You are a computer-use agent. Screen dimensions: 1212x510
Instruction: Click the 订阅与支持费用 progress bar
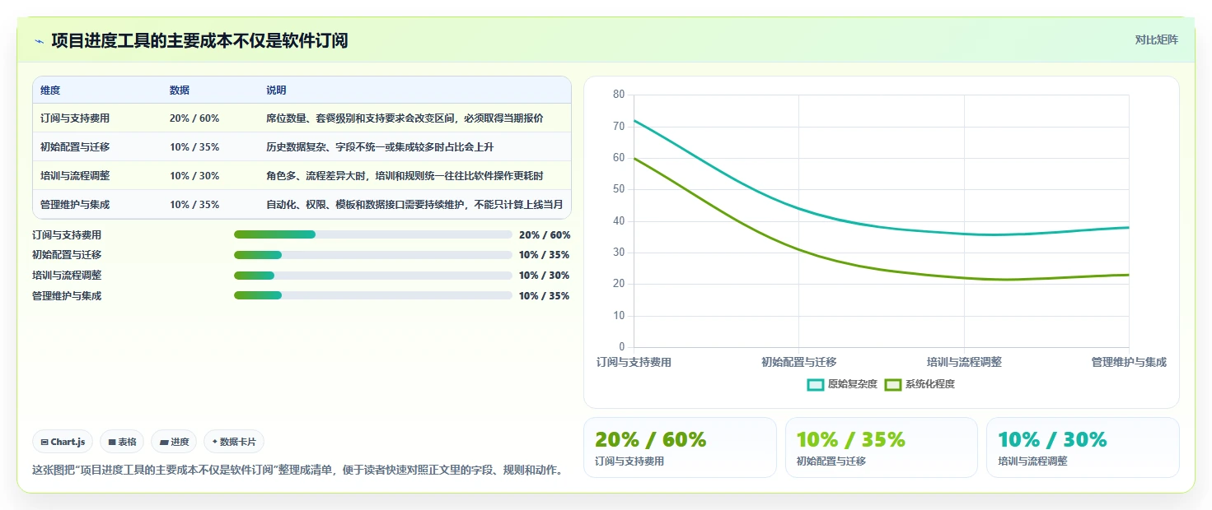click(x=373, y=234)
